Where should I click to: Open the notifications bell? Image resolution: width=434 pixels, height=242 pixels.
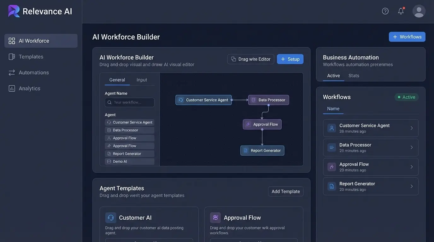(401, 11)
